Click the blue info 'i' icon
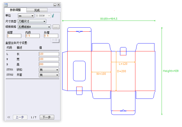The width and height of the screenshot is (182, 127). (x=53, y=16)
